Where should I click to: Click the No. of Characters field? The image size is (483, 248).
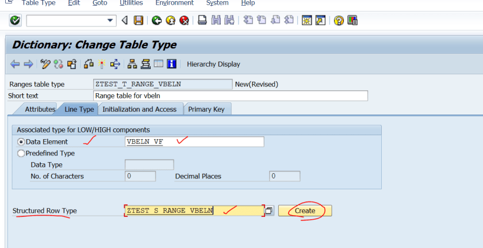(140, 176)
